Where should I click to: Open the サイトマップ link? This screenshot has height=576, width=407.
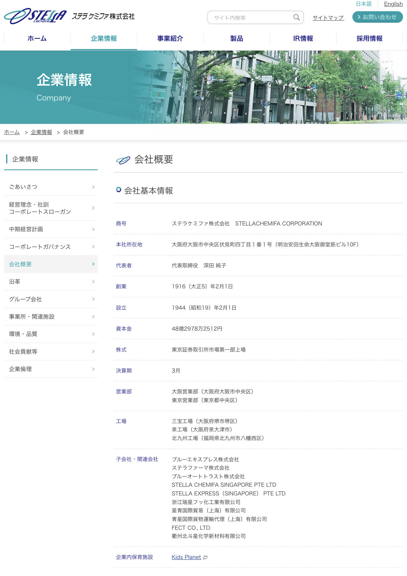click(328, 18)
